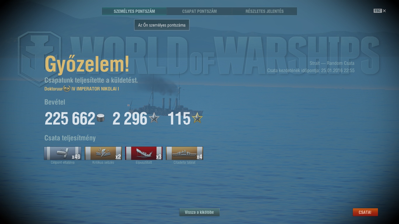Click the 115 free experience value
The image size is (399, 224).
179,118
